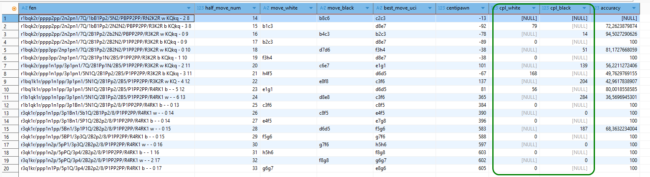
Task: Click the text type icon on move_black
Action: coord(322,8)
